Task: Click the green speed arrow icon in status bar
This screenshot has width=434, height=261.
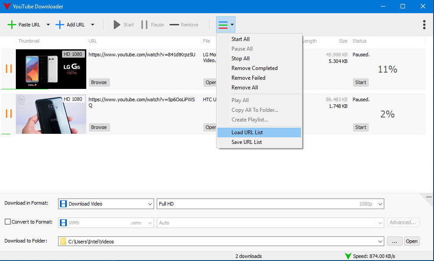Action: [348, 256]
